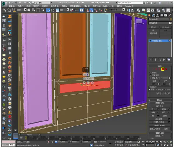Open the Edit menu
This screenshot has height=148, width=174.
point(12,6)
